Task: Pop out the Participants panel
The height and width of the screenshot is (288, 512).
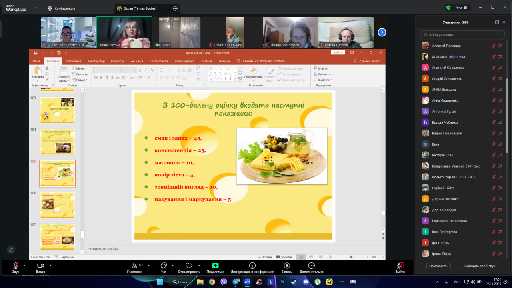Action: (497, 22)
